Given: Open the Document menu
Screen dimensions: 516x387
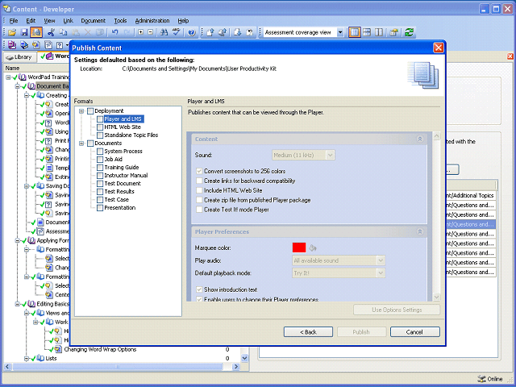Looking at the screenshot, I should (94, 21).
